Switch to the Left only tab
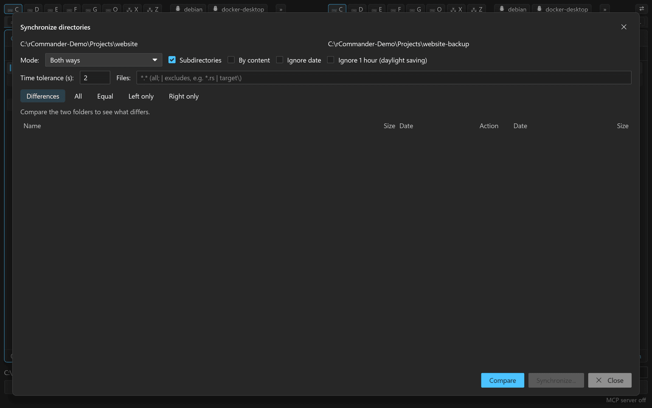The width and height of the screenshot is (652, 408). (x=141, y=96)
